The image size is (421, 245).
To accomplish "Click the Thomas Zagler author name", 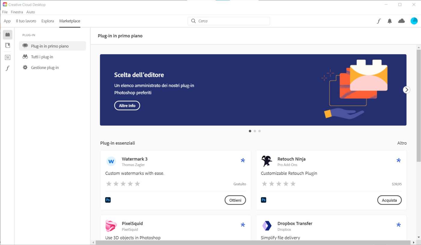I will [x=133, y=165].
